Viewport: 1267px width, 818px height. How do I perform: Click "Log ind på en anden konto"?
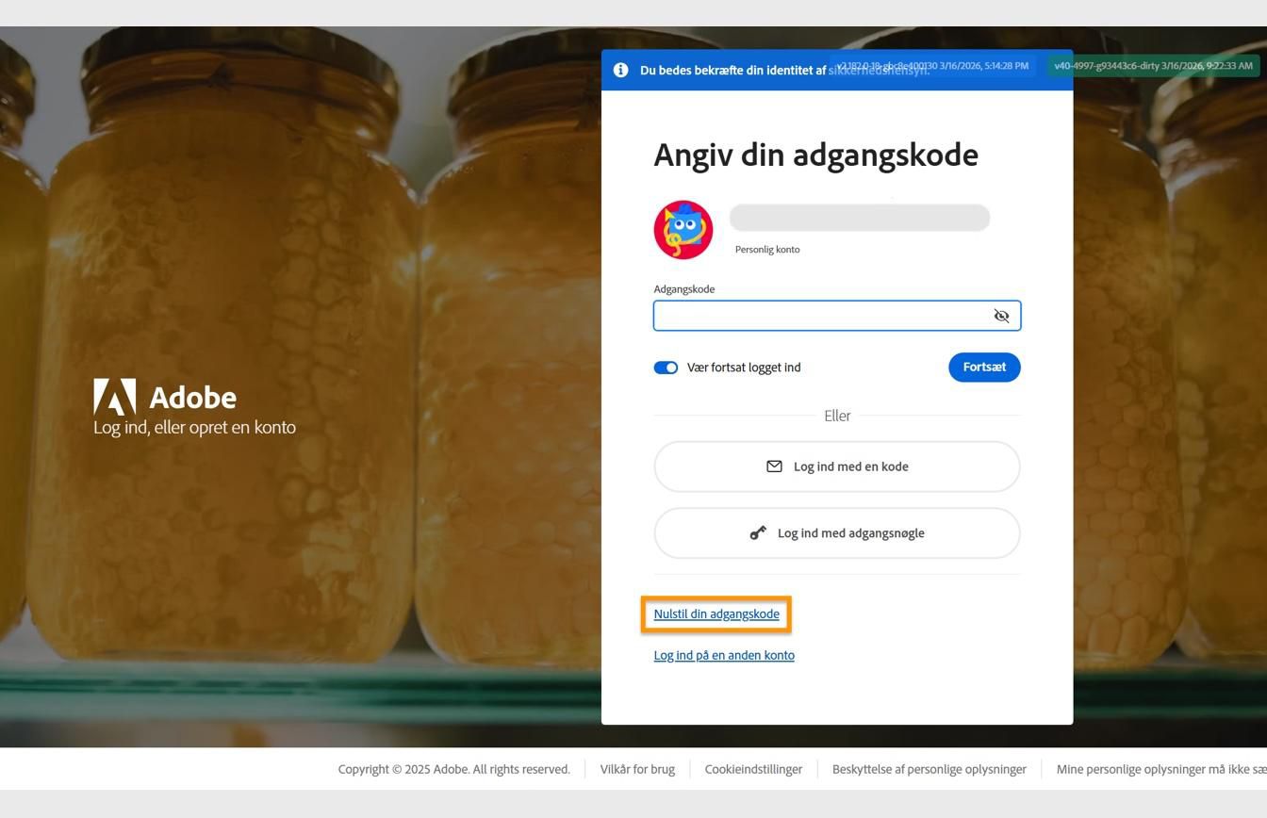724,655
